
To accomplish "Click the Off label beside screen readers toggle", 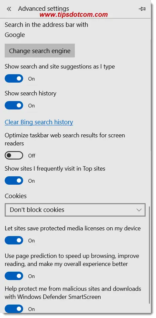I will click(32, 156).
